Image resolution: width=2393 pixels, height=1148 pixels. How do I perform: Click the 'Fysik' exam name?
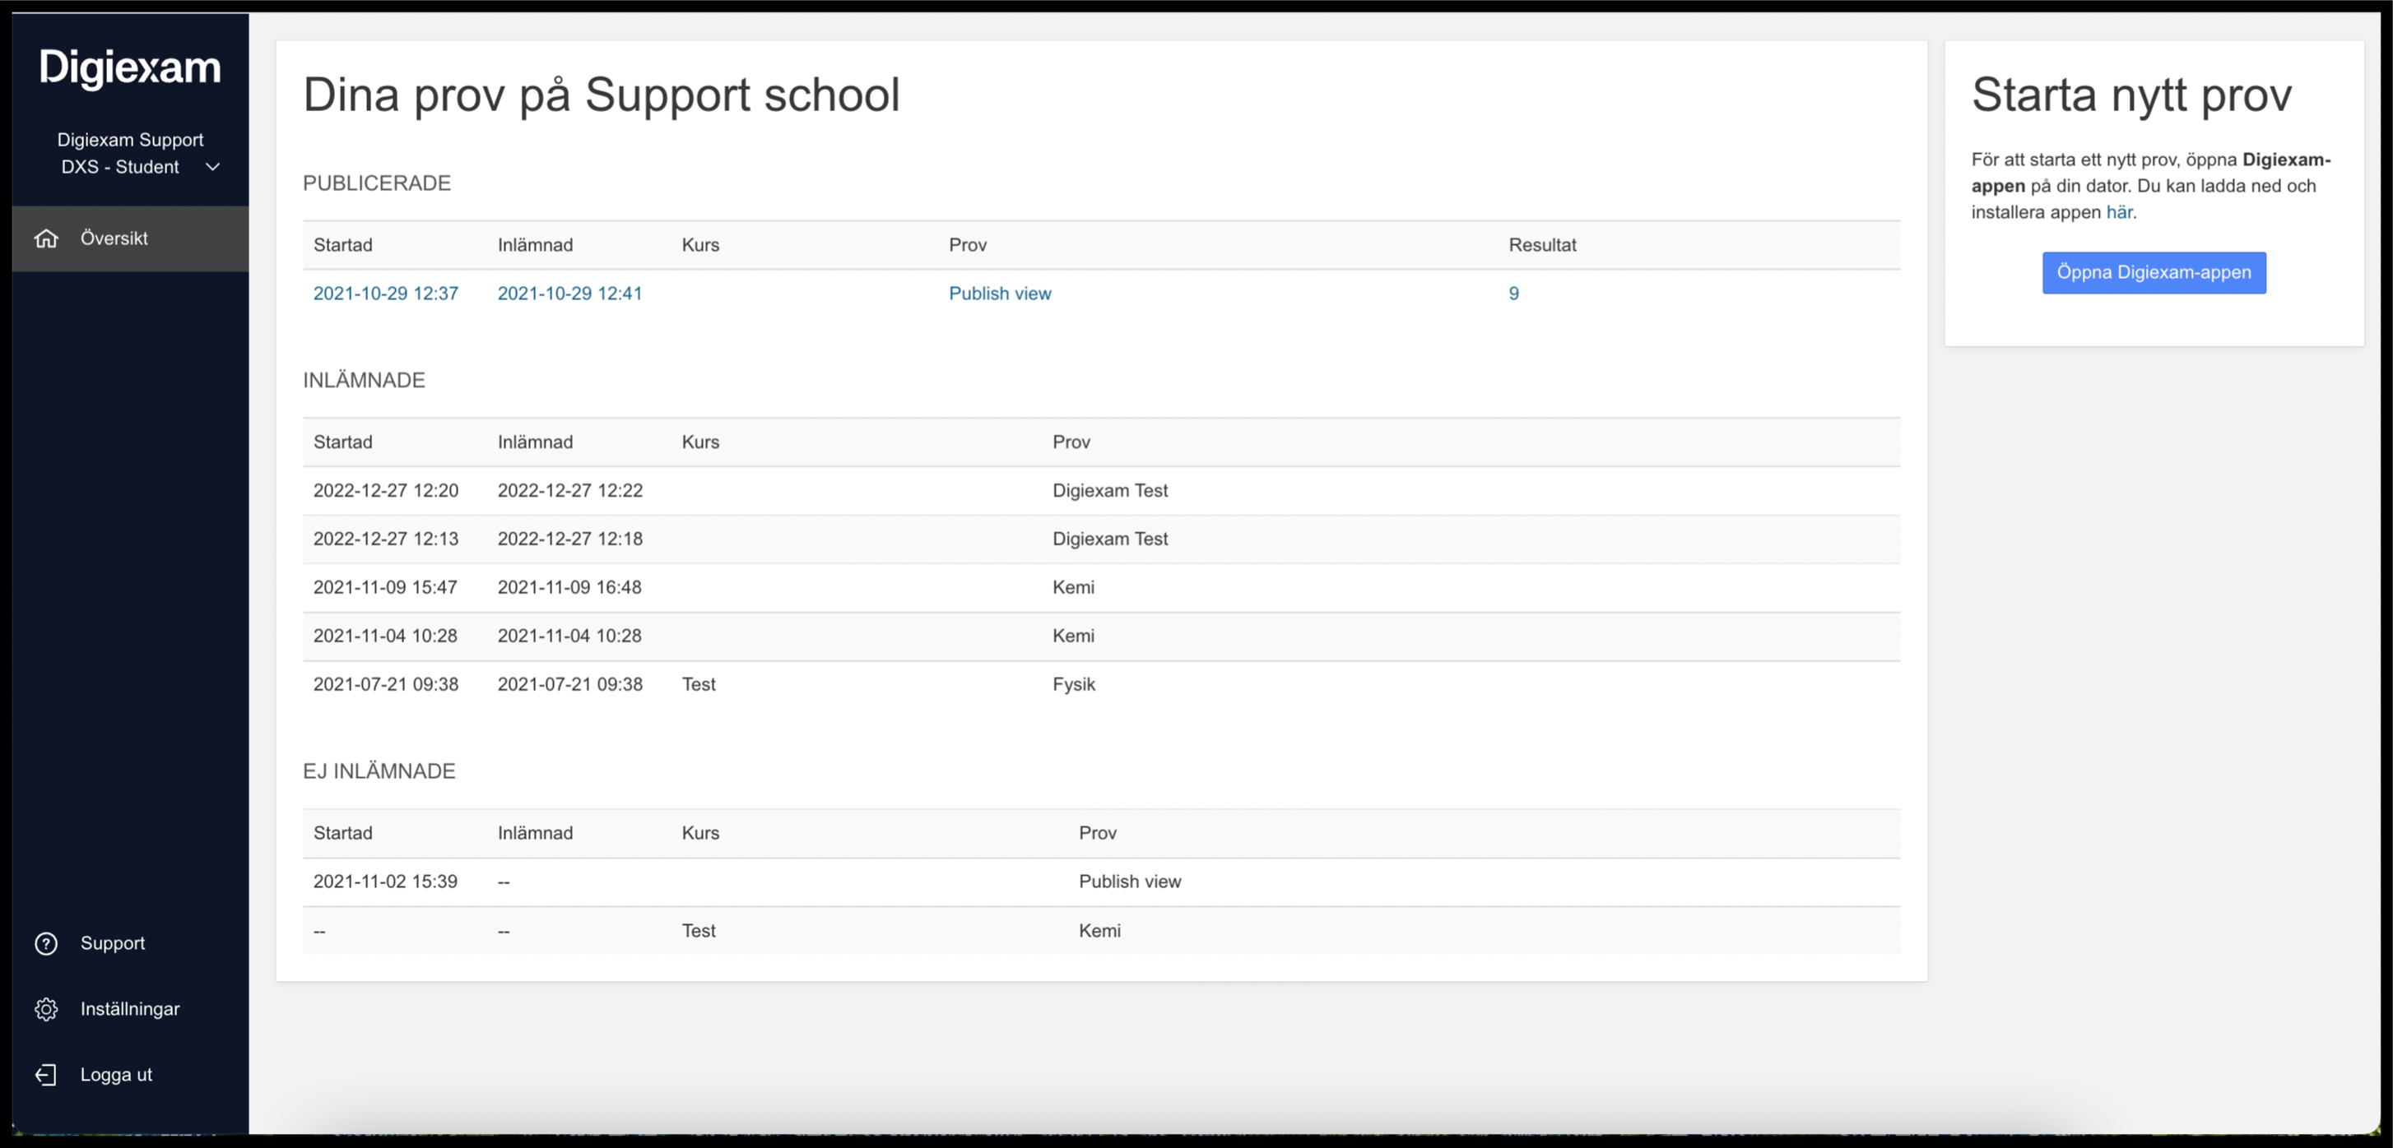click(1074, 685)
